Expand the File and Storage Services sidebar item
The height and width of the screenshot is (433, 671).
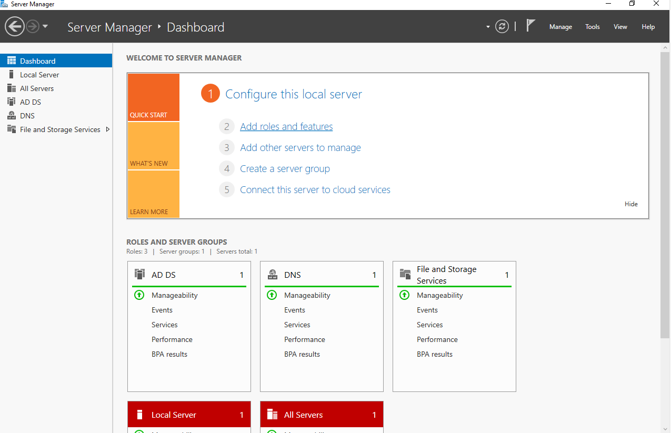108,129
